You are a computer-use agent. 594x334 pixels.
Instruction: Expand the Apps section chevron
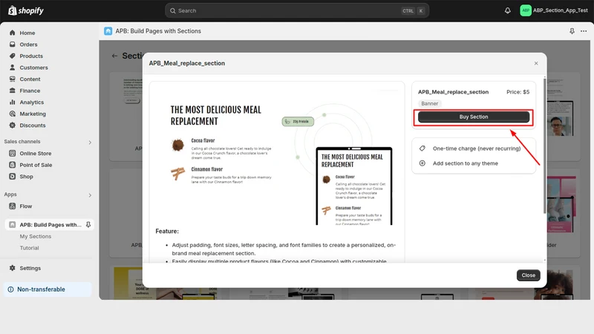[x=90, y=195]
